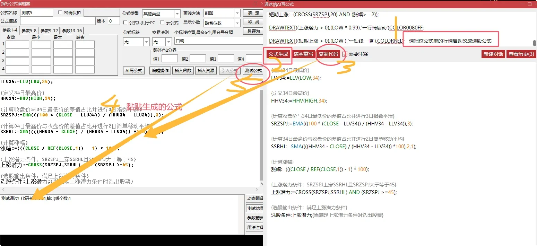Copy code using the 复制代码 button
Image resolution: width=537 pixels, height=246 pixels.
tap(328, 54)
